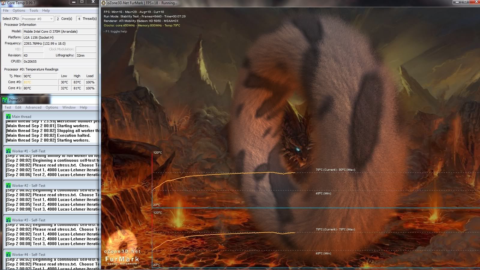The height and width of the screenshot is (270, 480).
Task: Click the empty Clock Modulation field
Action: [x=86, y=49]
